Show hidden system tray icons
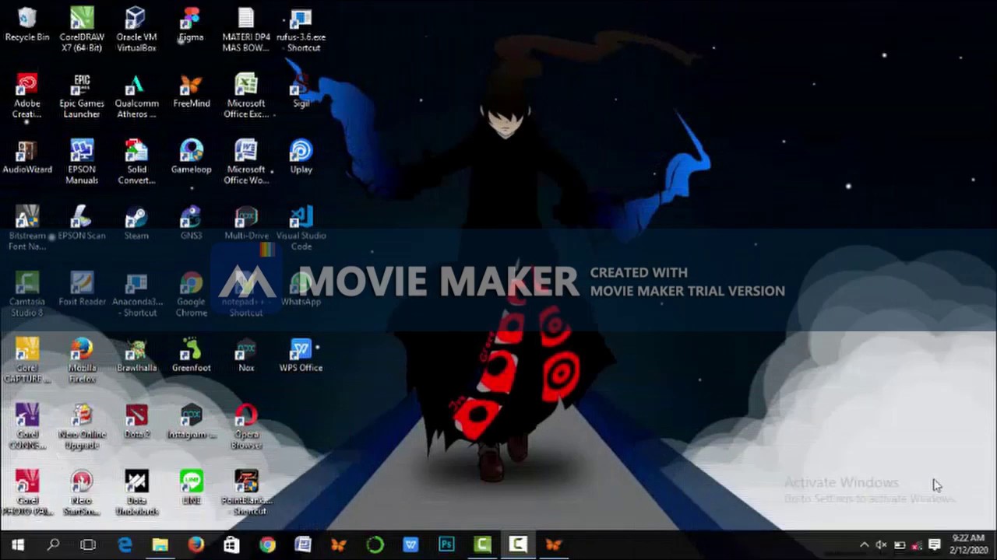 click(864, 545)
